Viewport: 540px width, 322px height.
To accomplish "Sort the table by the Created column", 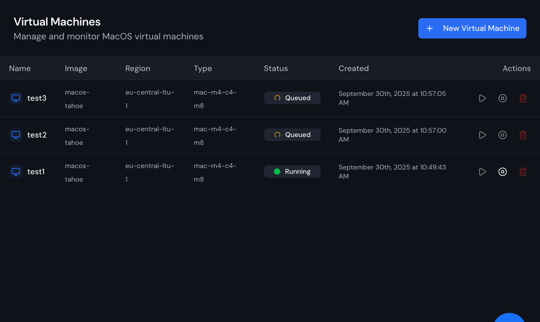I will pos(354,68).
